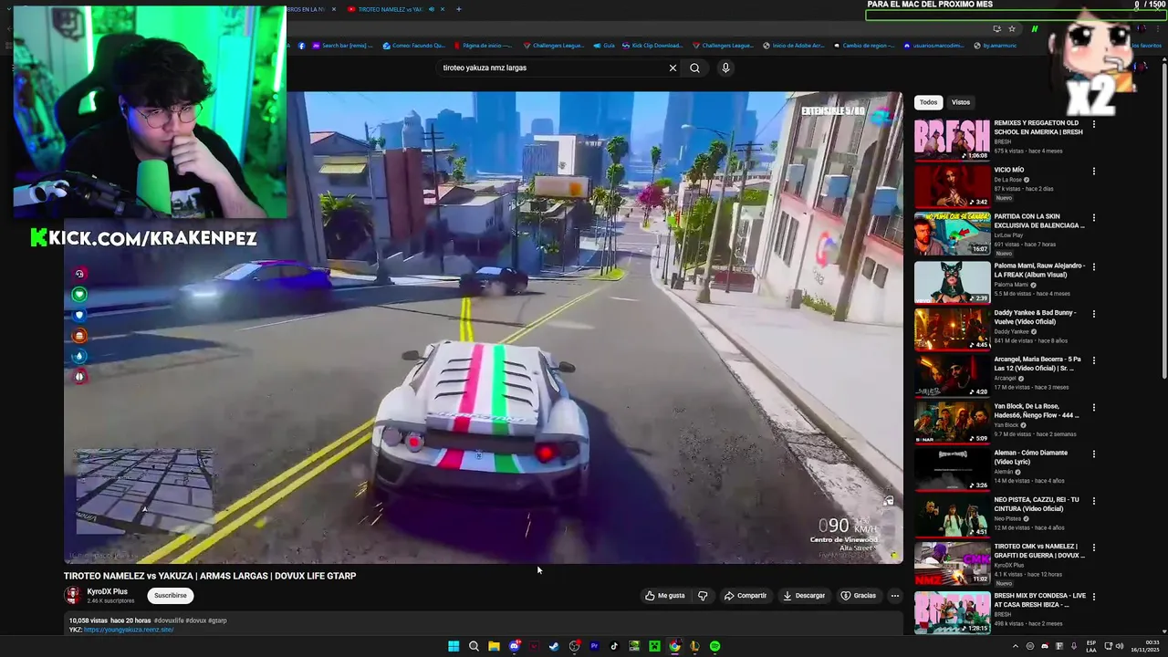
Task: Open the KyroDX Plus channel name
Action: click(107, 591)
